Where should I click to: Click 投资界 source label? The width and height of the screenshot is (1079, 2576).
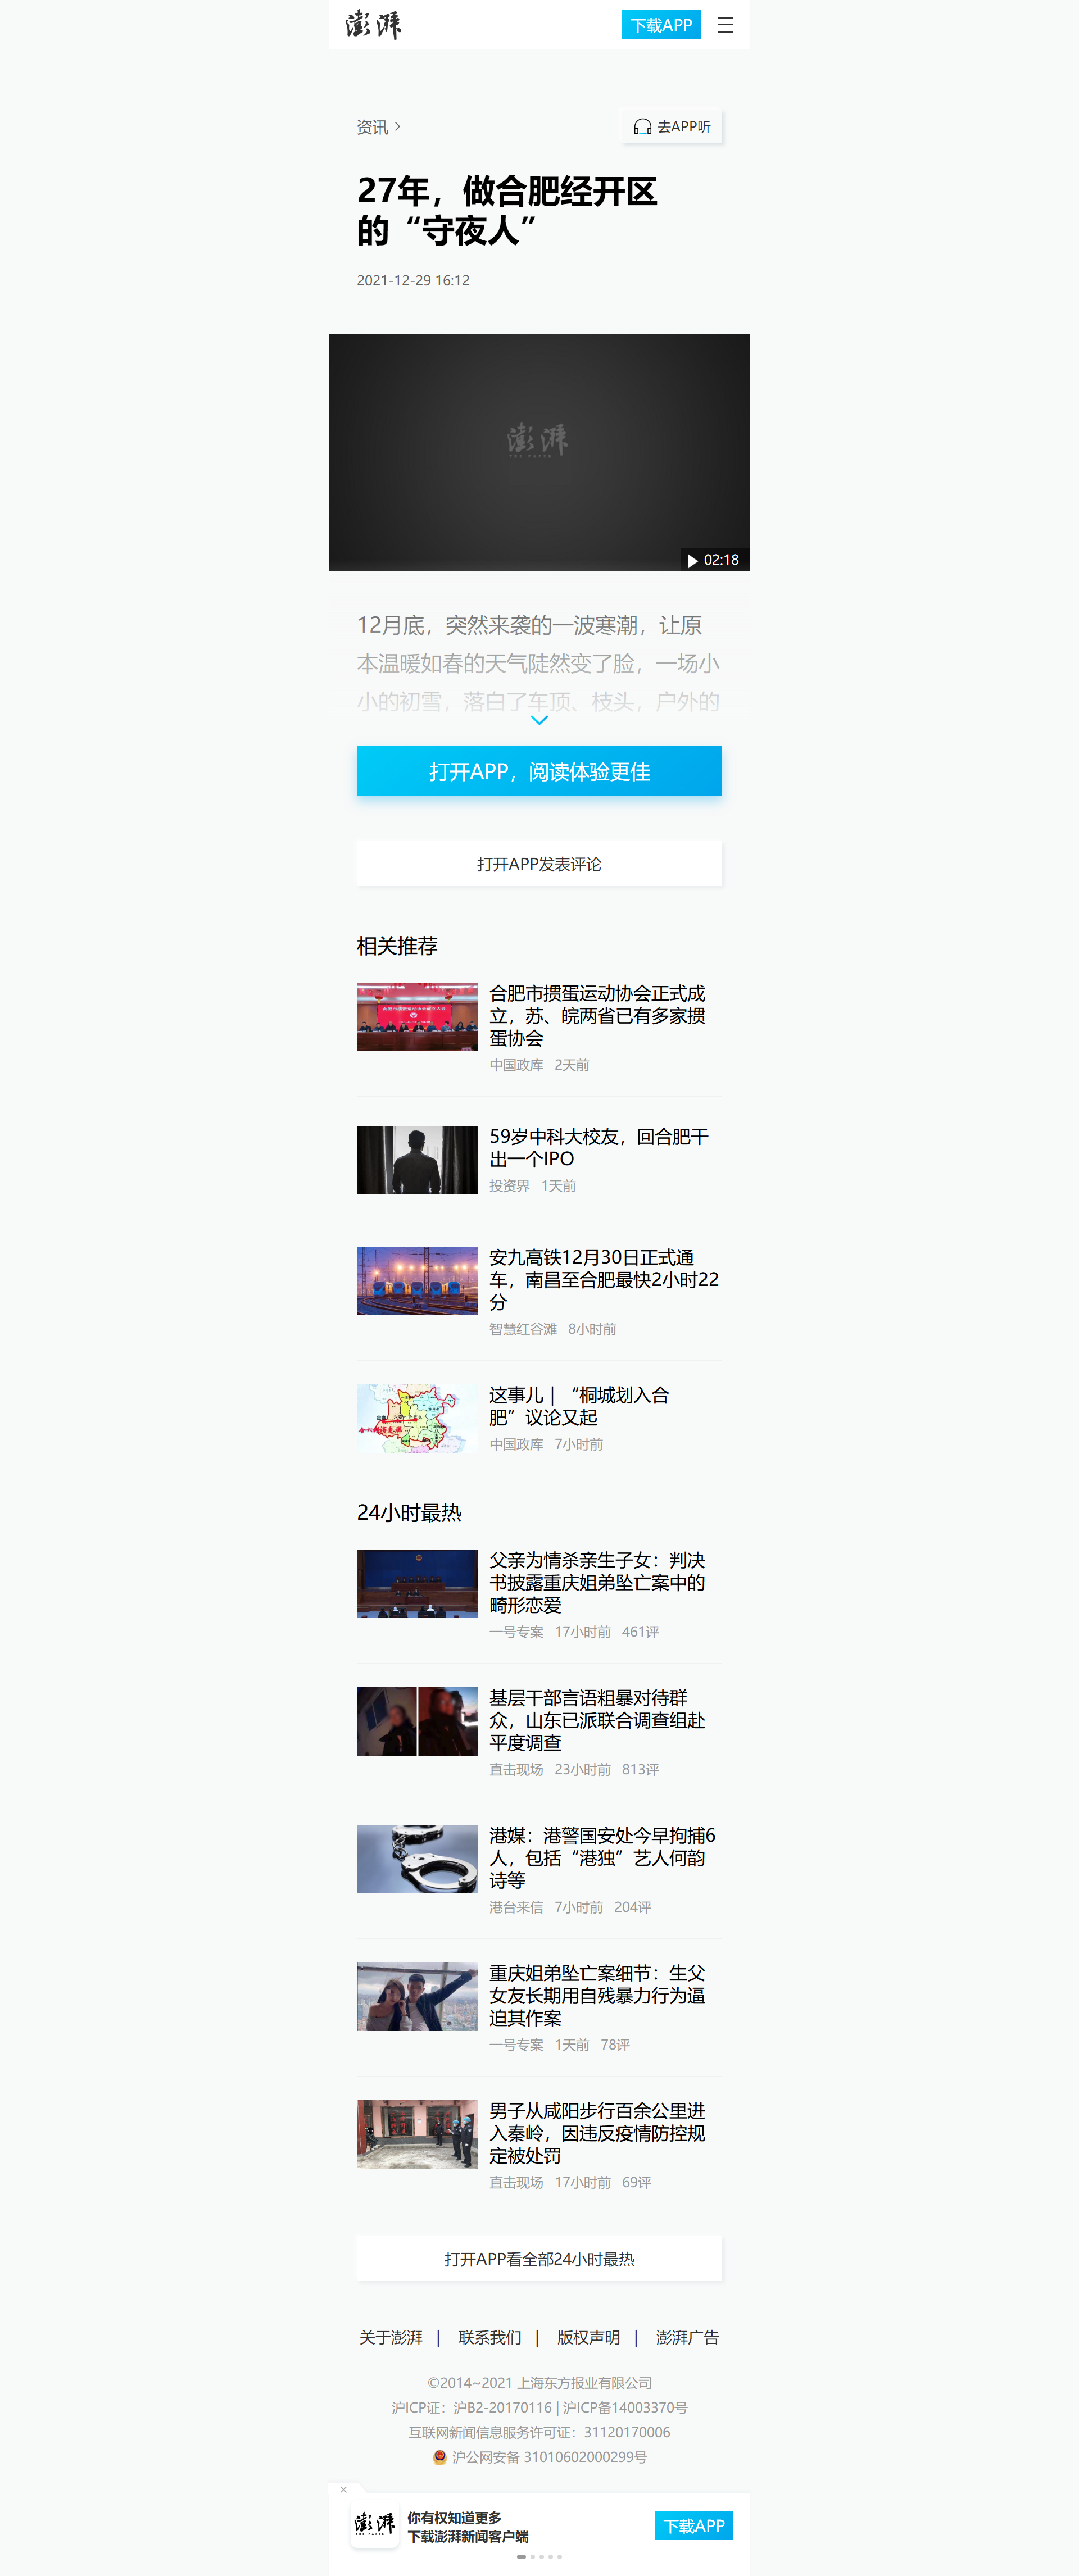[509, 1186]
